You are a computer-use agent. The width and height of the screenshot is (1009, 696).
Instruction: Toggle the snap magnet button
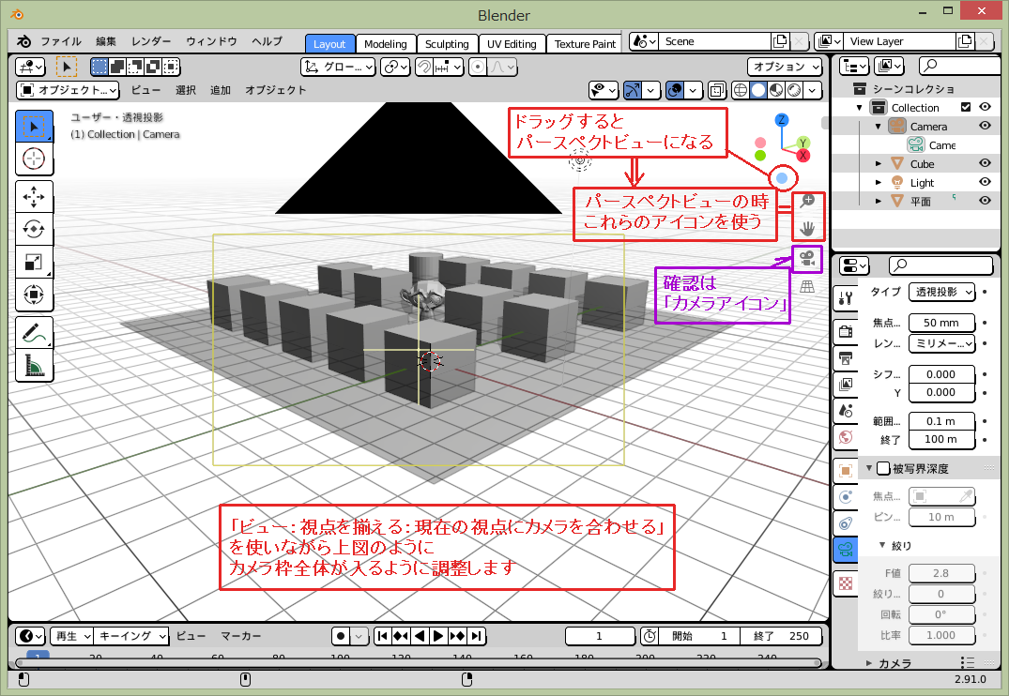point(424,67)
